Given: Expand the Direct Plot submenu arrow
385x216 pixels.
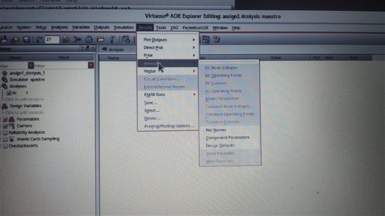Looking at the screenshot, I should click(x=194, y=47).
